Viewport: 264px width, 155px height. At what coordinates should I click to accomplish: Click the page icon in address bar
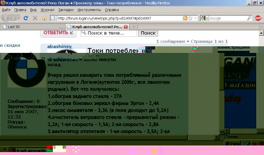point(53,18)
